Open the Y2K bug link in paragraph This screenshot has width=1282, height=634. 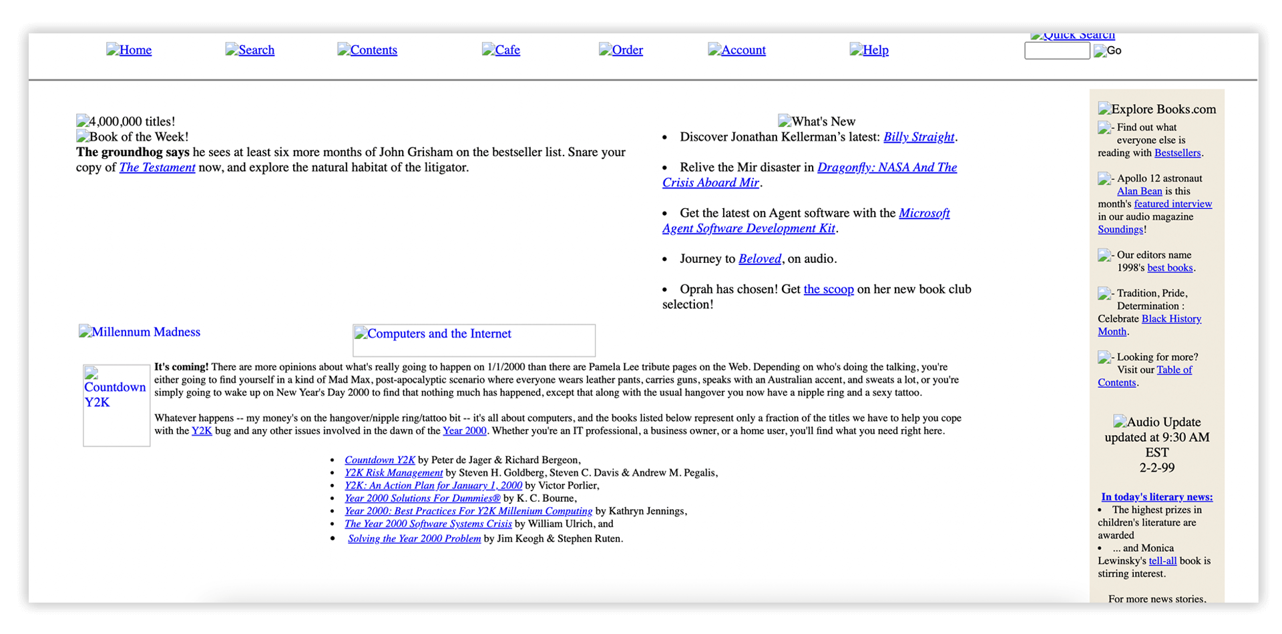(x=202, y=431)
